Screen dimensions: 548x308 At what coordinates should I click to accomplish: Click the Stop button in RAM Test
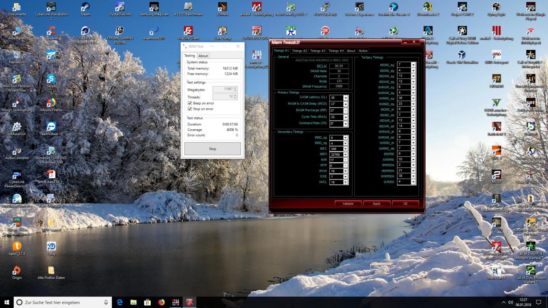[x=212, y=149]
